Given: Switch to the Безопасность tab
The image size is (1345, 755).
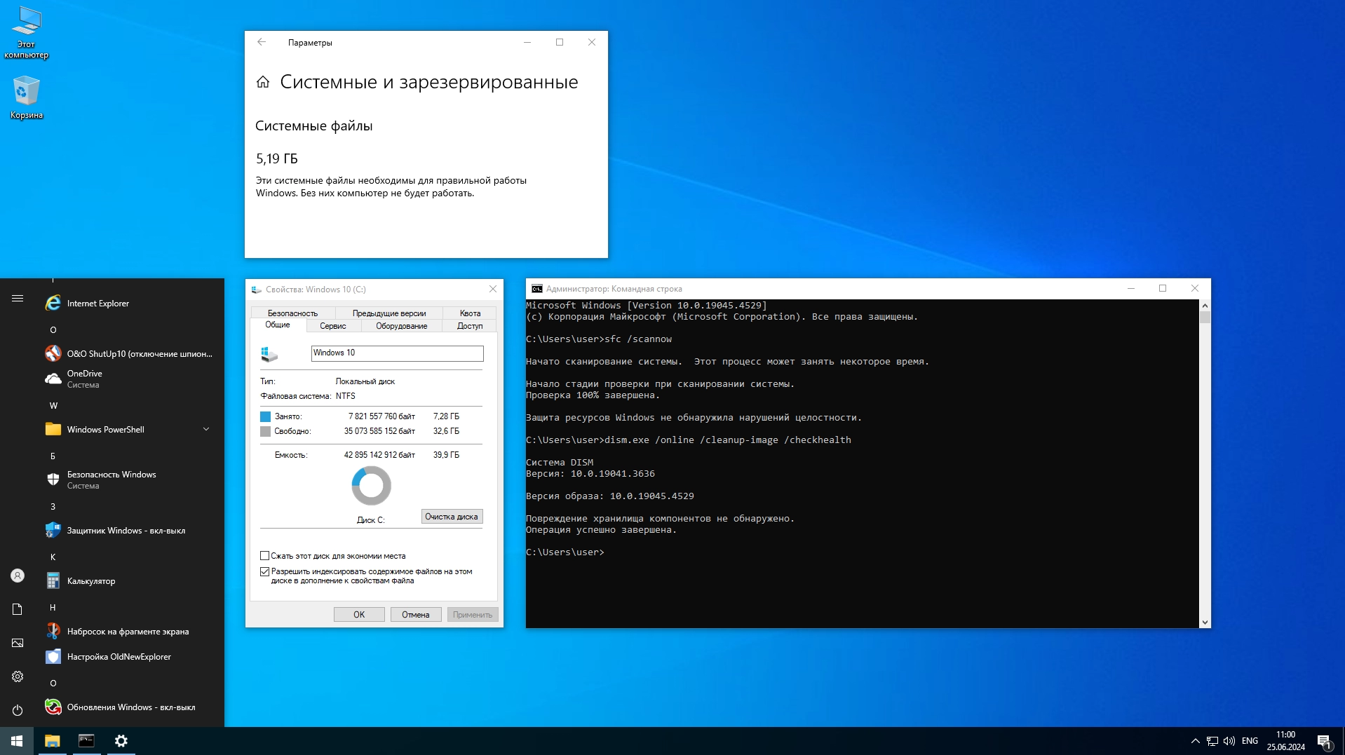Looking at the screenshot, I should pos(292,313).
